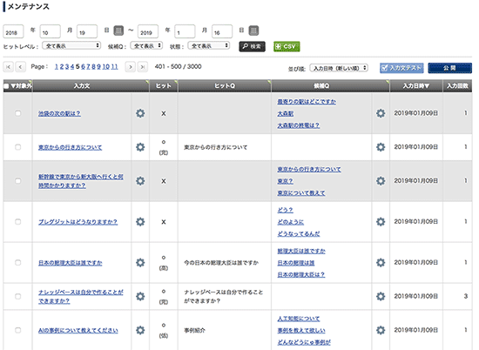Image resolution: width=479 pixels, height=350 pixels.
Task: Open candidate Q gear in 日本の総理大臣は誰ですか row
Action: [x=381, y=263]
